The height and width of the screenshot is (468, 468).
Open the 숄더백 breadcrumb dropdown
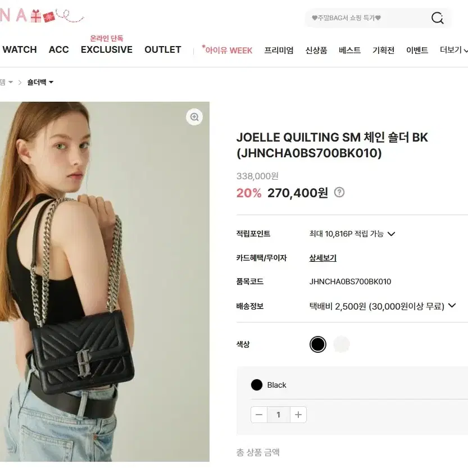[x=40, y=82]
